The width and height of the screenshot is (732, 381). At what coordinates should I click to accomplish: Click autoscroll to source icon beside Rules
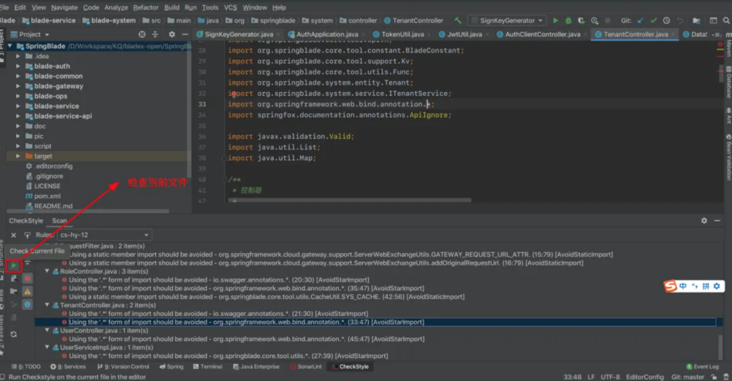click(x=27, y=235)
